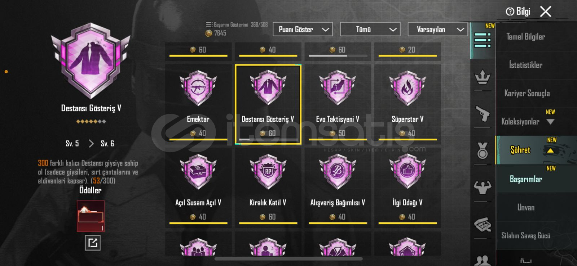Viewport: 577px width, 266px height.
Task: Select the Alışveriş Bağımlısı V badge
Action: (338, 172)
